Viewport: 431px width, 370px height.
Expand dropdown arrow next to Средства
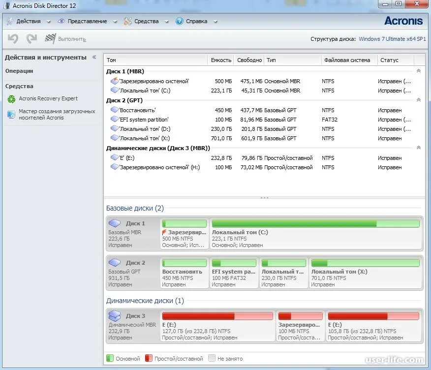tap(167, 22)
